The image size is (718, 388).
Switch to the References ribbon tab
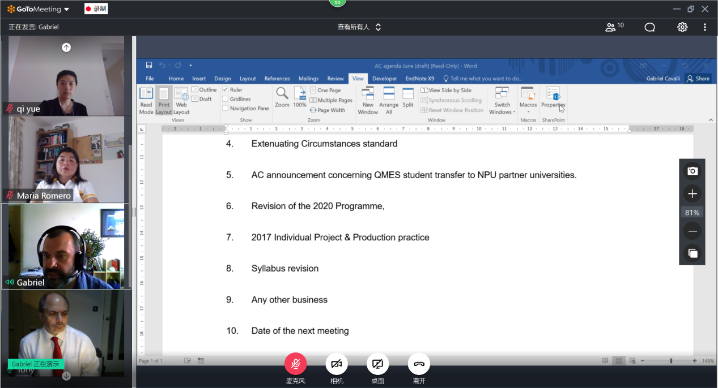pyautogui.click(x=277, y=79)
